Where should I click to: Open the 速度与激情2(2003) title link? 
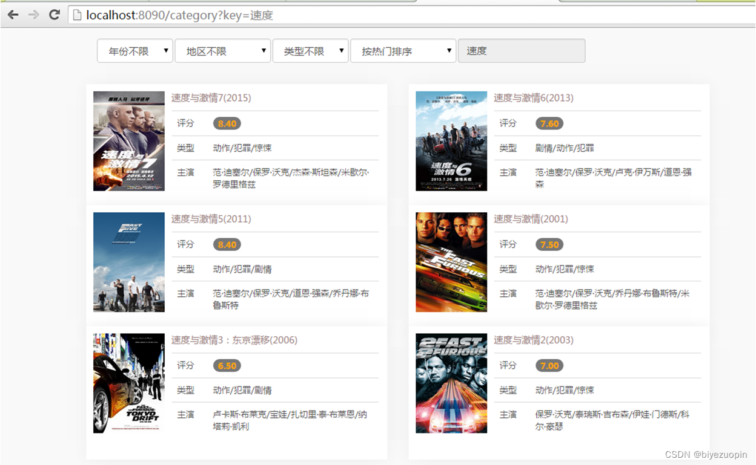click(533, 340)
